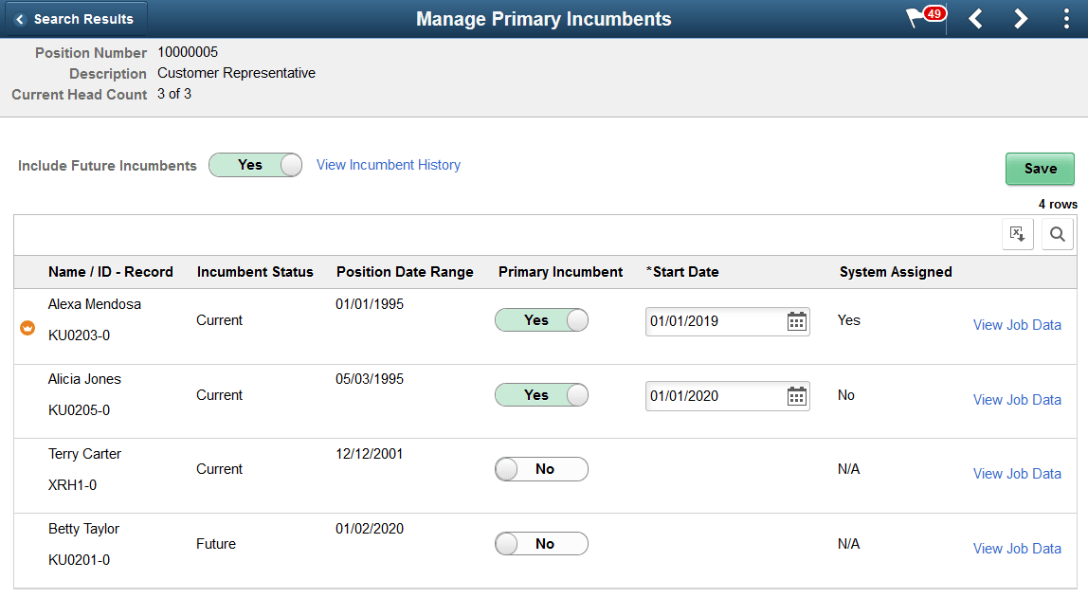The image size is (1088, 616).
Task: Click the alert icon beside Alexa Mendosa
Action: 27,325
